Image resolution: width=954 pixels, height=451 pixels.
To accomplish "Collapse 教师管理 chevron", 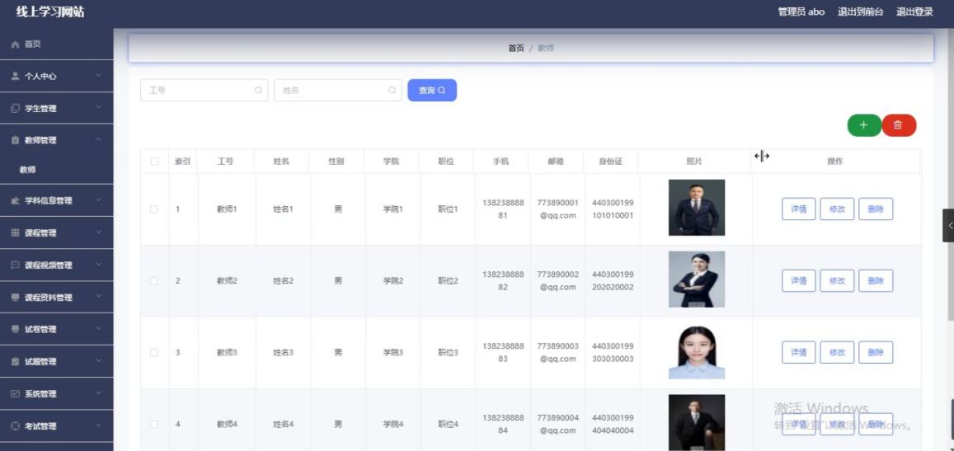I will pyautogui.click(x=99, y=140).
